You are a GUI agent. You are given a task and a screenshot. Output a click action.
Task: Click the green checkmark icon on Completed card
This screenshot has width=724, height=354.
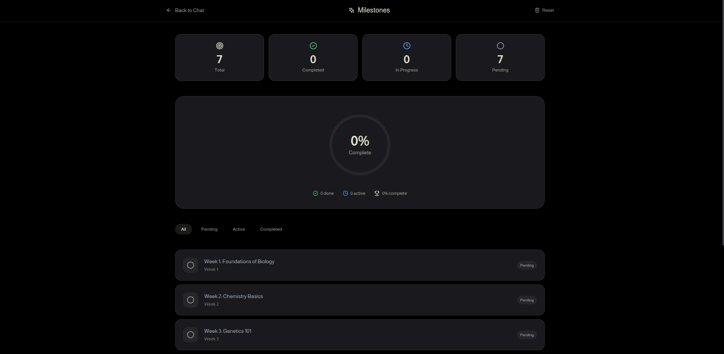pos(313,46)
